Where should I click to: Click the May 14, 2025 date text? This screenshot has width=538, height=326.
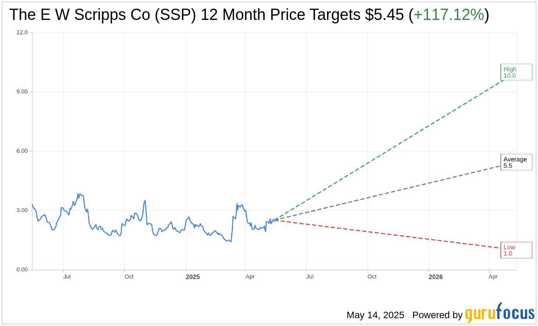(x=375, y=315)
